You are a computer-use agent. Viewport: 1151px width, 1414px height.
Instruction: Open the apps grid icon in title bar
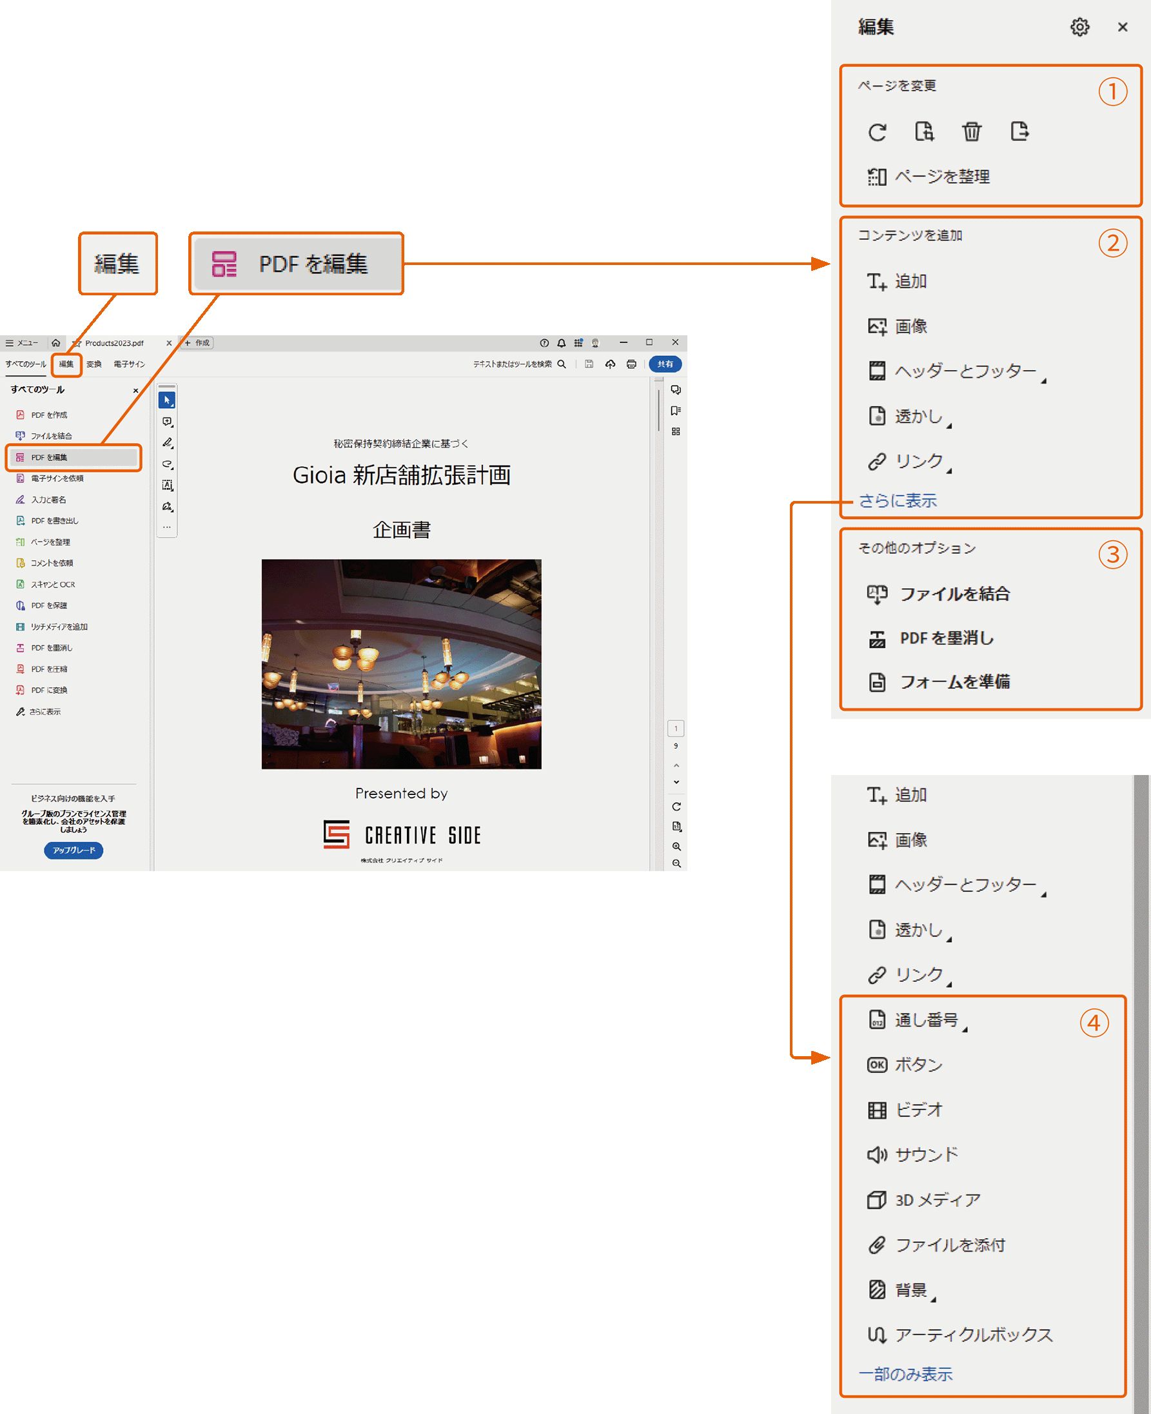click(x=579, y=343)
